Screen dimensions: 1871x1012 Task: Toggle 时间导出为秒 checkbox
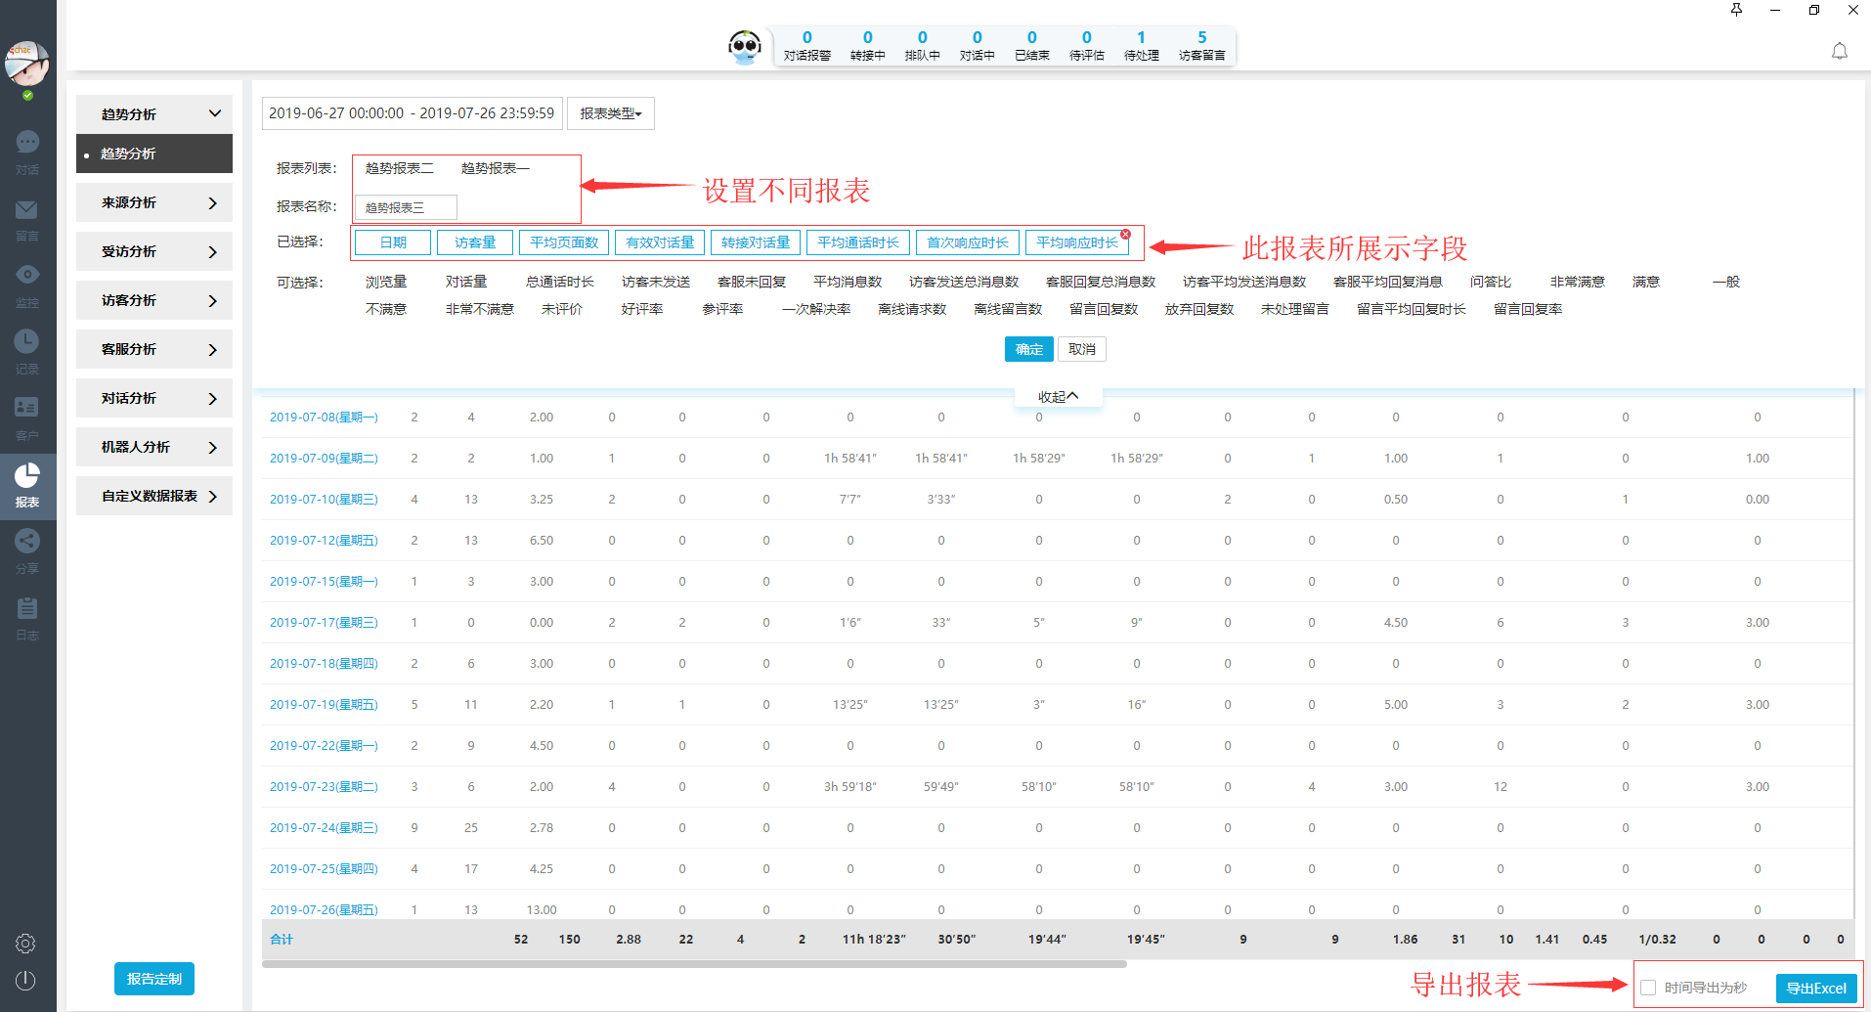pyautogui.click(x=1648, y=988)
